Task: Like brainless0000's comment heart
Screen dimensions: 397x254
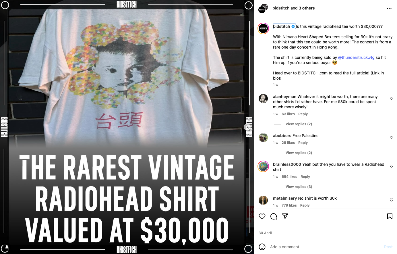Action: (392, 166)
